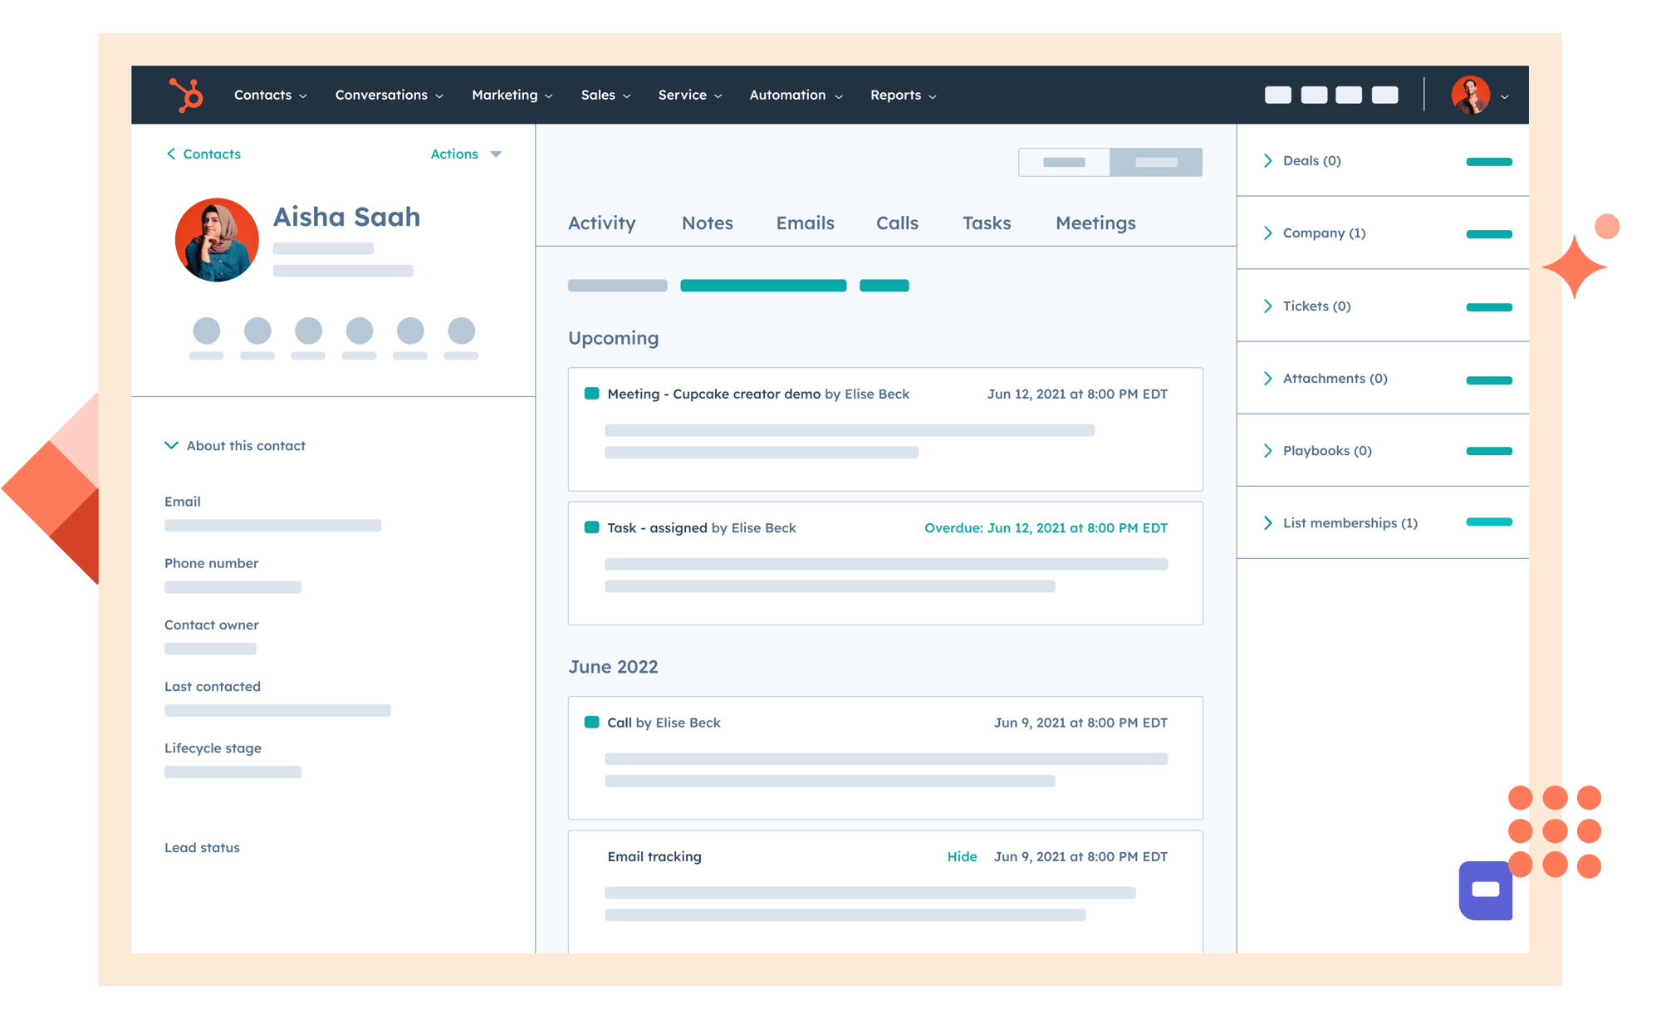Click the HubSpot sprocket logo

[x=184, y=94]
